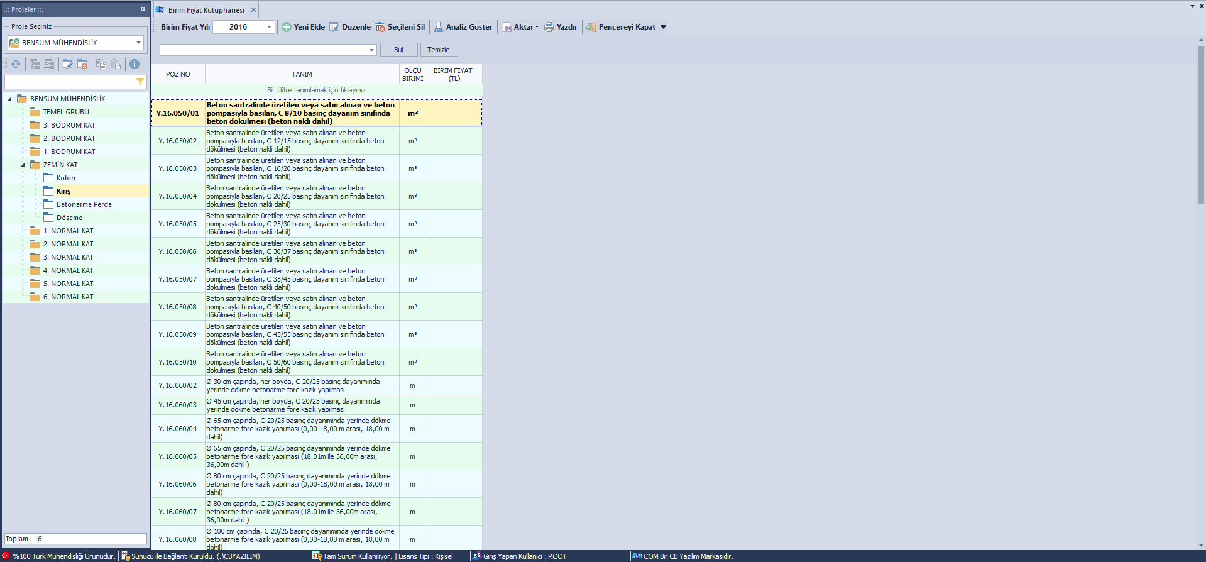Open Birim Fiyat Yılı 2016 dropdown

click(269, 27)
